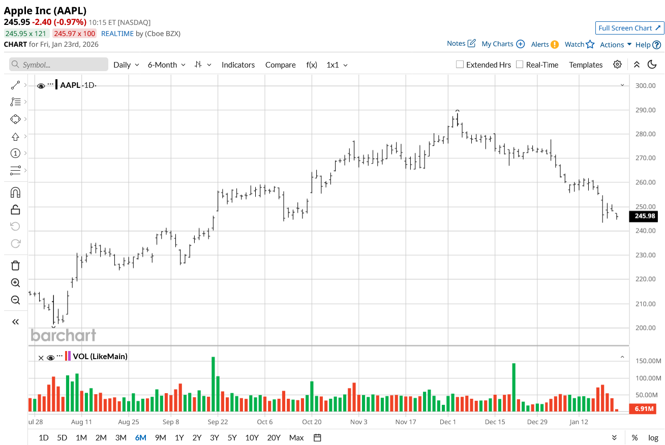665x445 pixels.
Task: Toggle percent scale button
Action: pos(635,438)
